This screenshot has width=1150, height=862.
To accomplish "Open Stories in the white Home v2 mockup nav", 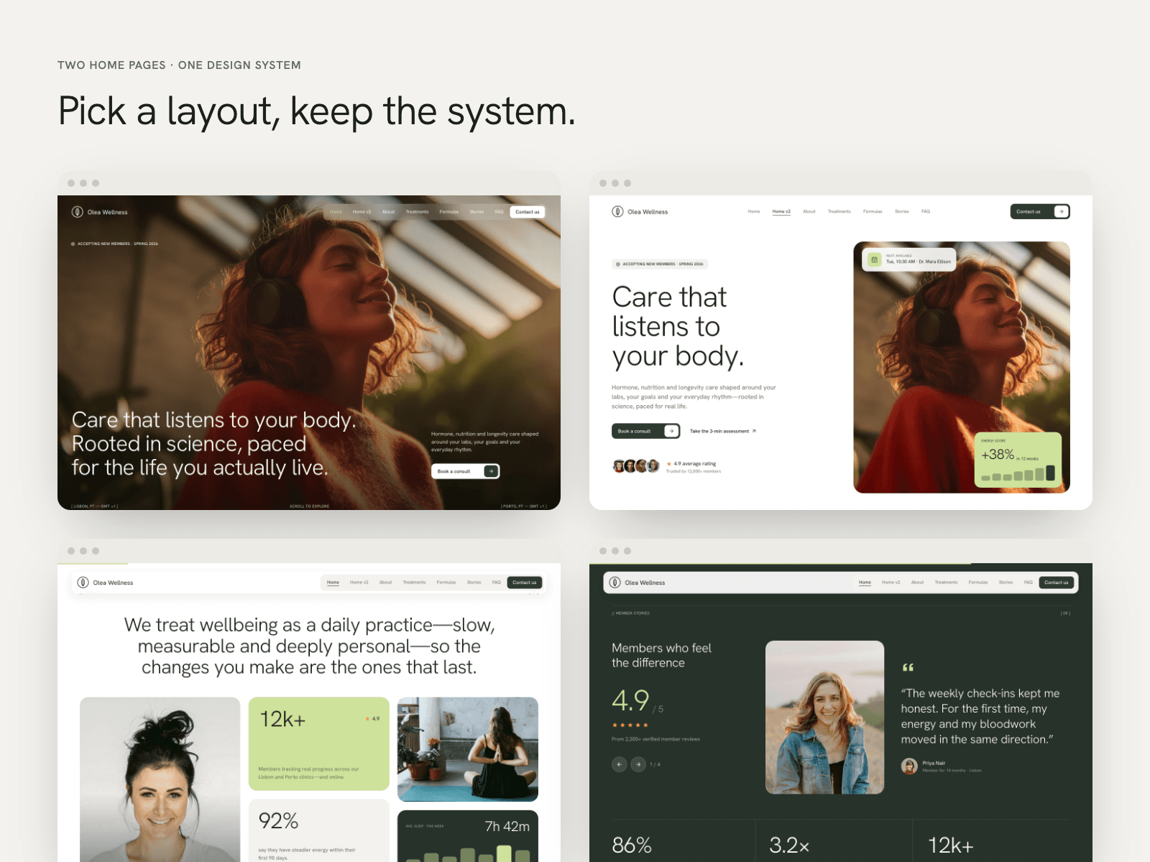I will [902, 211].
